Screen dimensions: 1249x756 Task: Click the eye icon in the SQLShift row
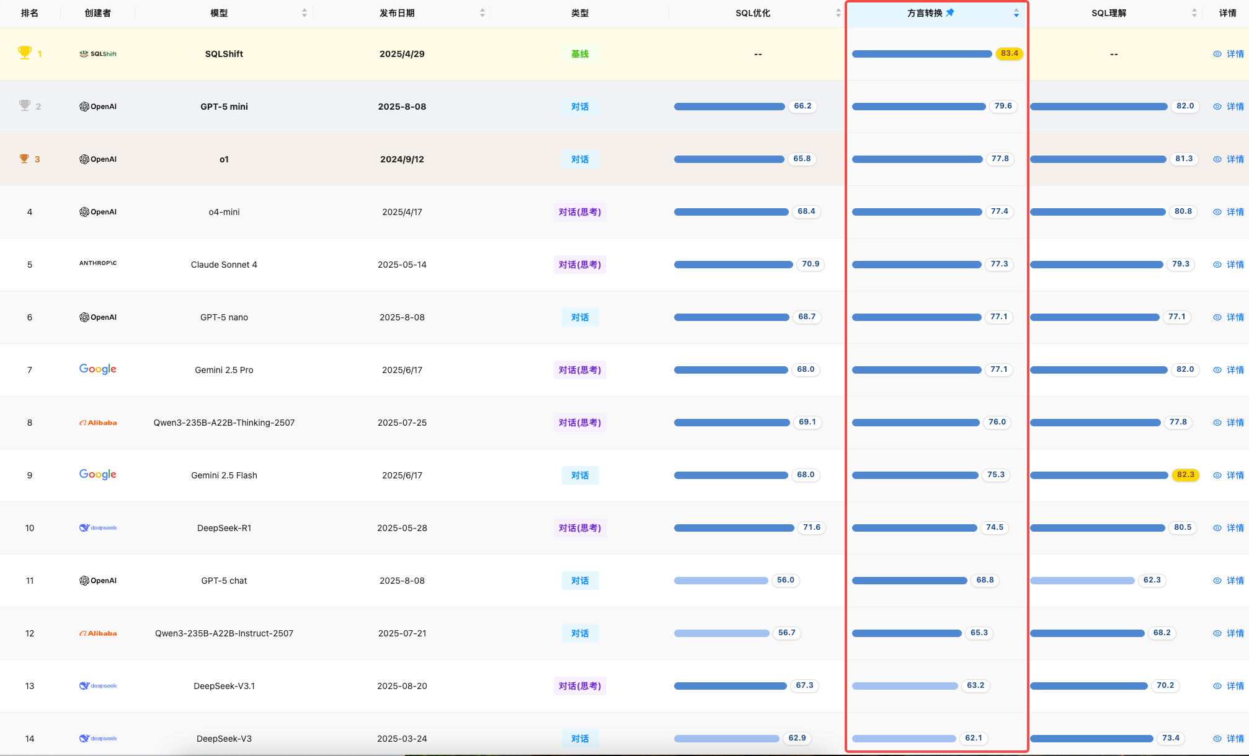pyautogui.click(x=1217, y=54)
